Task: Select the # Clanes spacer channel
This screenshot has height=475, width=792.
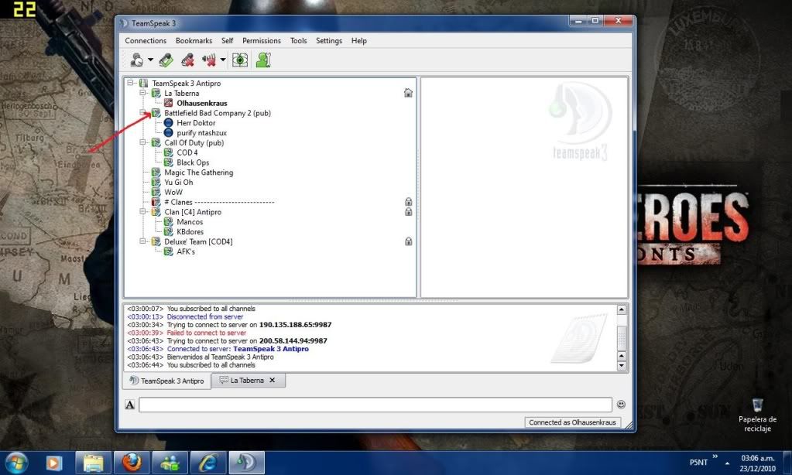Action: pyautogui.click(x=219, y=202)
